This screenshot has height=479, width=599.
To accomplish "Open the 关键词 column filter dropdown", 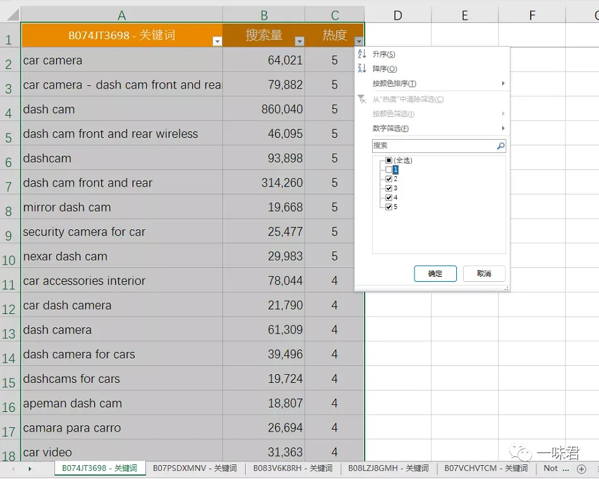I will 217,41.
